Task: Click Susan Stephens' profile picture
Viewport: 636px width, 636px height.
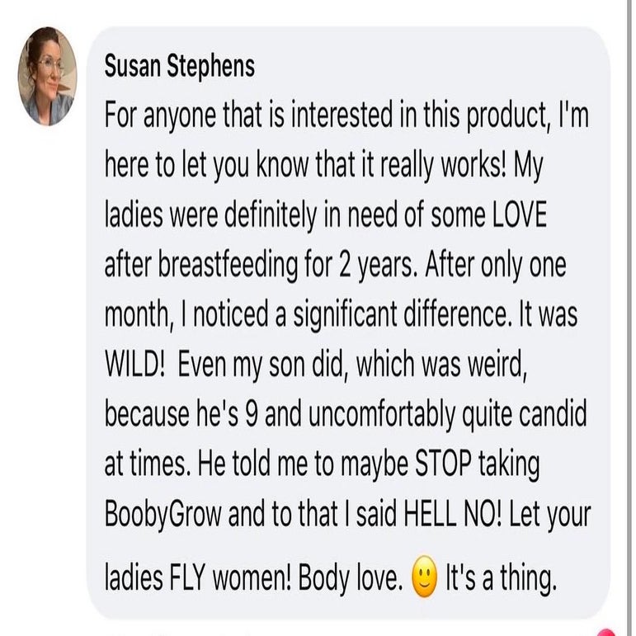Action: tap(47, 76)
